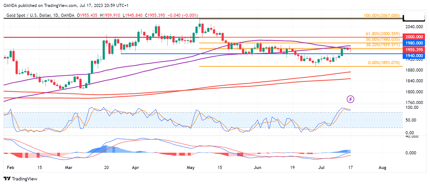Click the 100.00 level on oscillator scale
Screen dimensions: 430x185
[412, 107]
